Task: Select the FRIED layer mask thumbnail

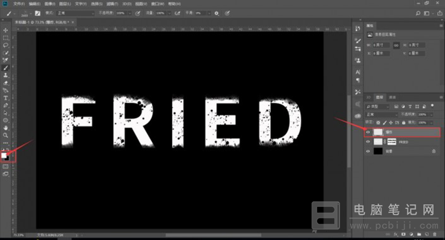Action: 392,142
